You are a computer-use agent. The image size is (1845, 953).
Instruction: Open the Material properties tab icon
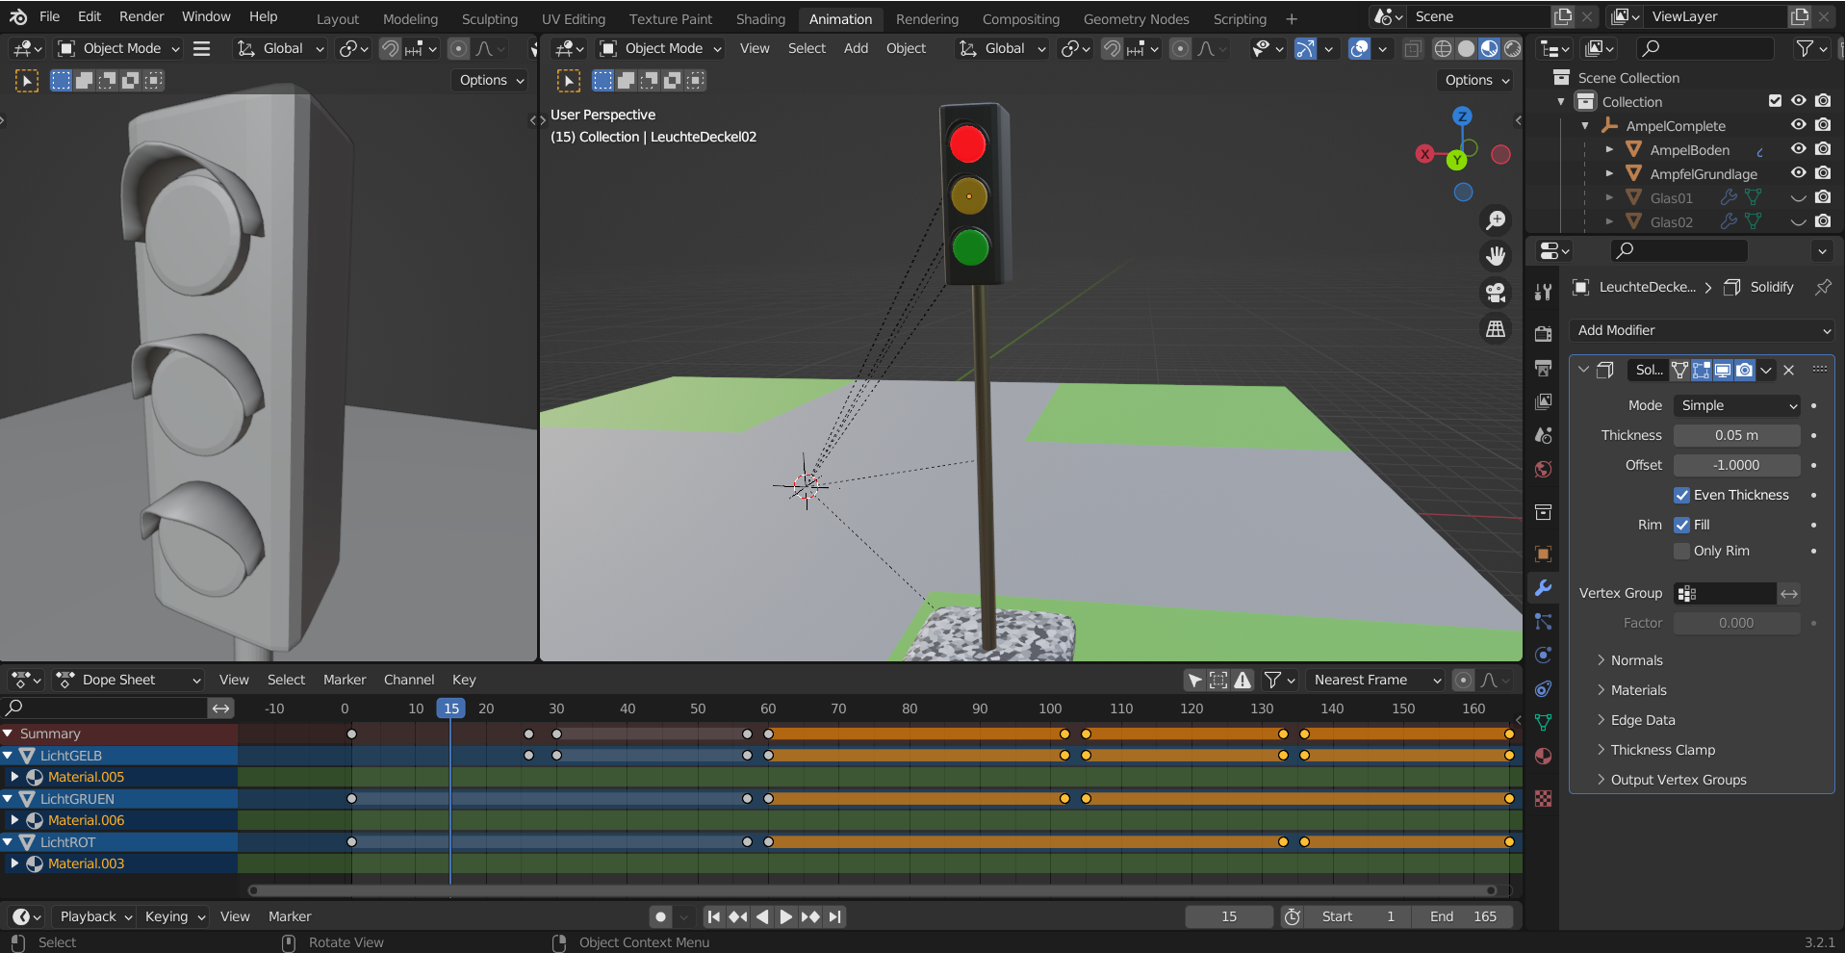pos(1544,756)
